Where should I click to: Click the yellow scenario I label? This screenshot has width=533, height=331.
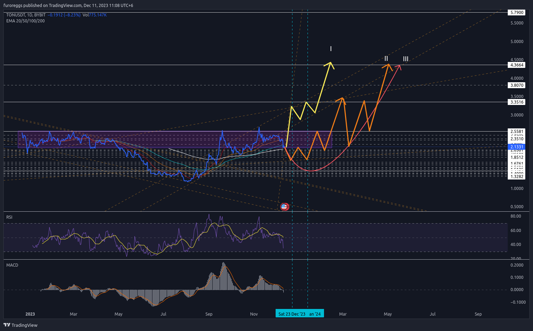click(331, 49)
